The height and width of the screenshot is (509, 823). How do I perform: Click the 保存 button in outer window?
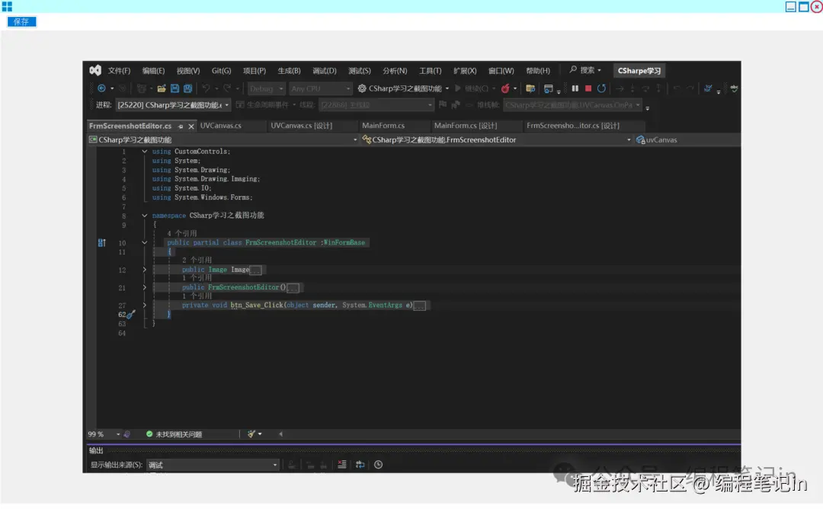coord(21,21)
